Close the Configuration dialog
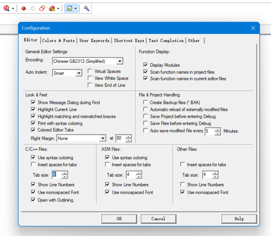The width and height of the screenshot is (271, 236). 253,28
